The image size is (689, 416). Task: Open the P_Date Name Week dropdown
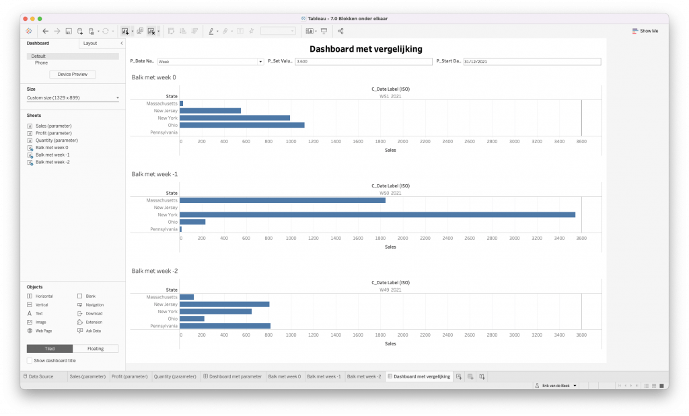pyautogui.click(x=210, y=61)
